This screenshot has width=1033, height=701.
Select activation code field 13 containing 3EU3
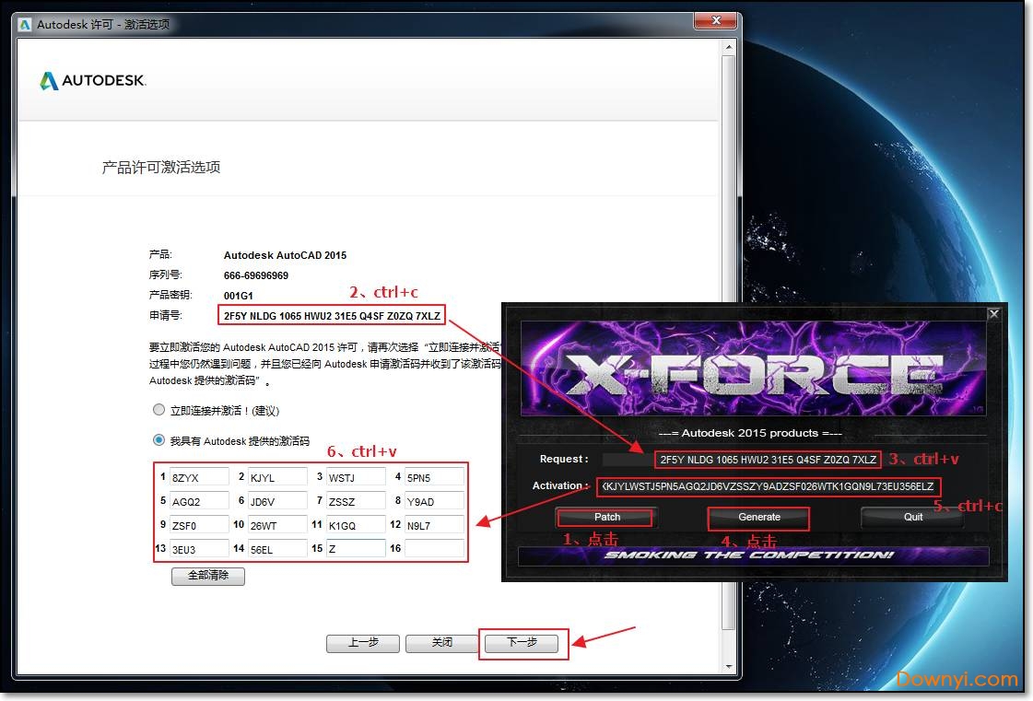198,549
